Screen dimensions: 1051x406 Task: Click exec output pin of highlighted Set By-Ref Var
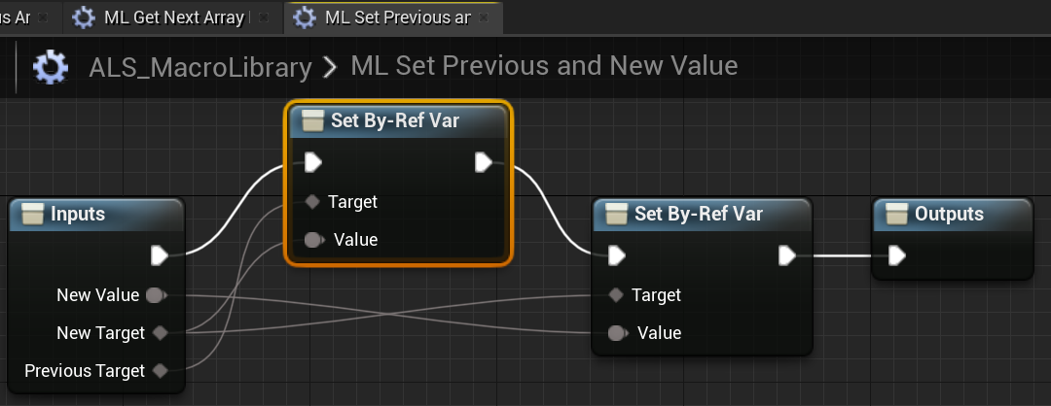484,162
